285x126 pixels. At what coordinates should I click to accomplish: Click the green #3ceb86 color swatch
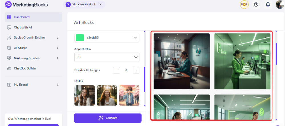point(80,37)
